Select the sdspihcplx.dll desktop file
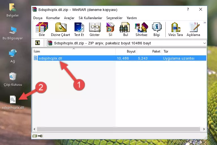217x145 pixels. pos(13,103)
